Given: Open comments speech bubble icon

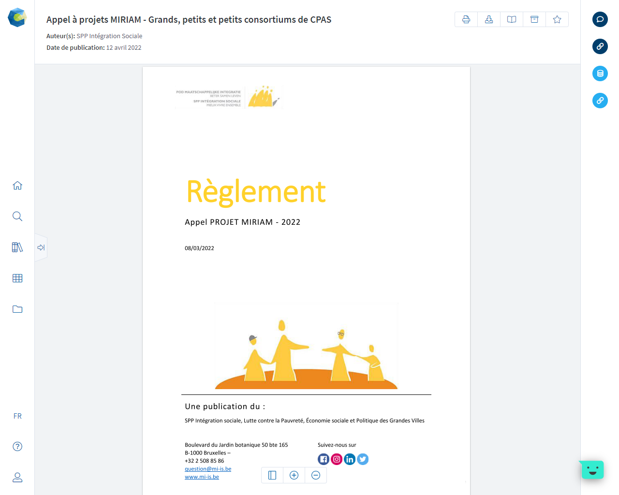Looking at the screenshot, I should click(600, 19).
